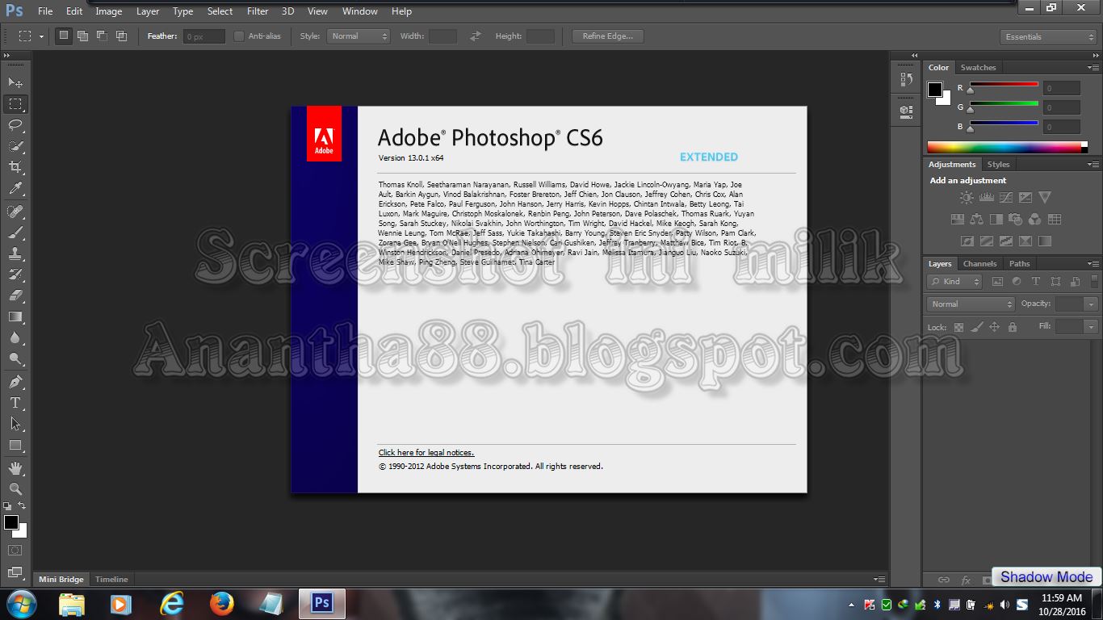The width and height of the screenshot is (1103, 620).
Task: Open the Image menu
Action: click(109, 11)
